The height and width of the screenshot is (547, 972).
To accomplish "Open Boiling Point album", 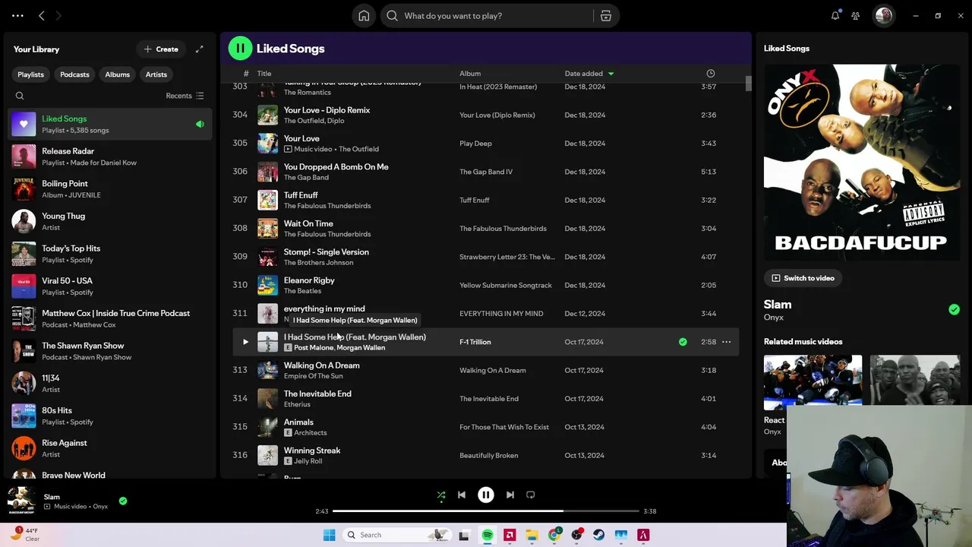I will [110, 189].
